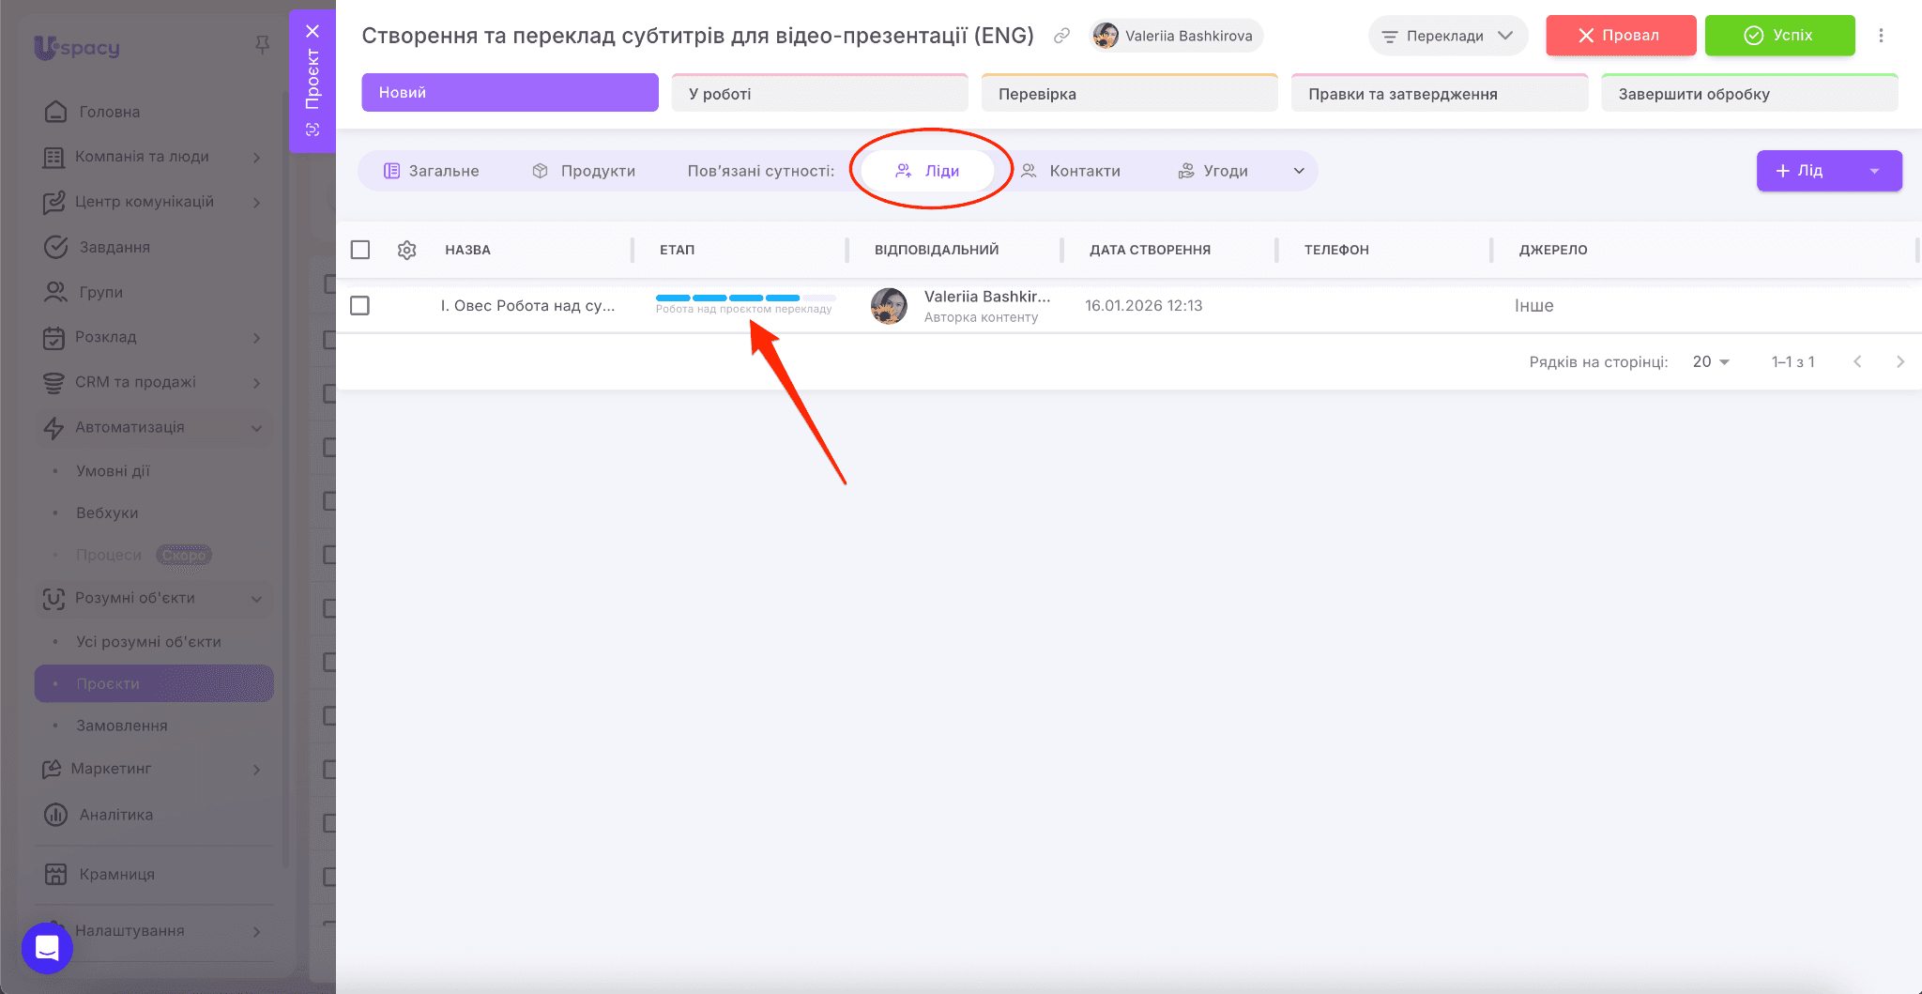
Task: Expand rows per page dropdown
Action: point(1711,361)
